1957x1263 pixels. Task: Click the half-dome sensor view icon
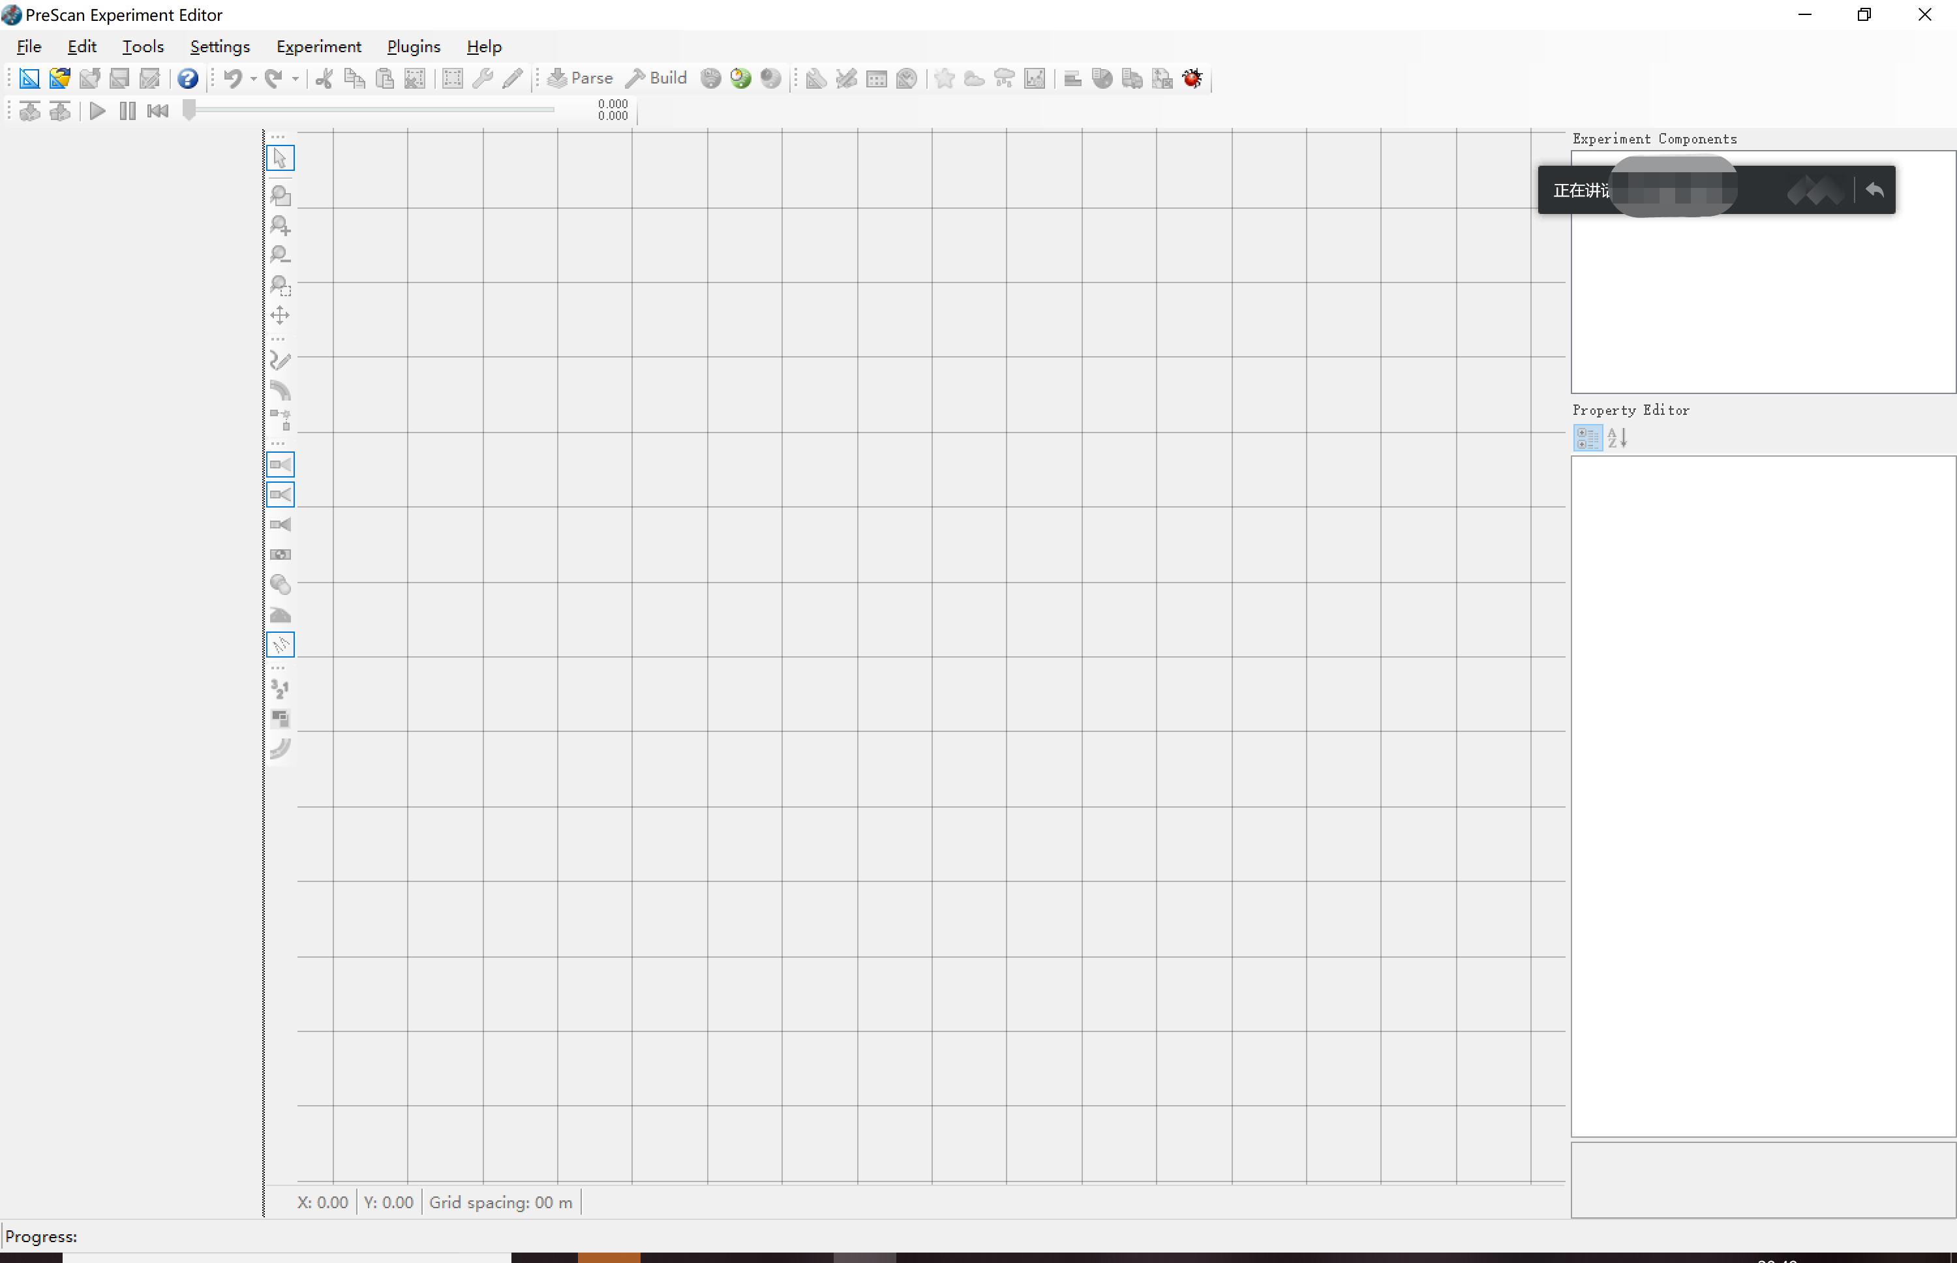[x=281, y=615]
